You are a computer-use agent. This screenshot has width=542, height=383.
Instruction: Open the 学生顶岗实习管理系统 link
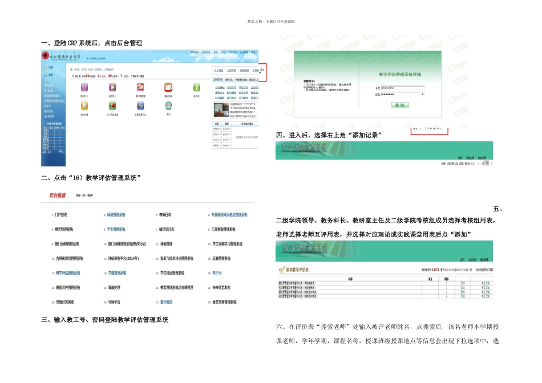[x=227, y=244]
